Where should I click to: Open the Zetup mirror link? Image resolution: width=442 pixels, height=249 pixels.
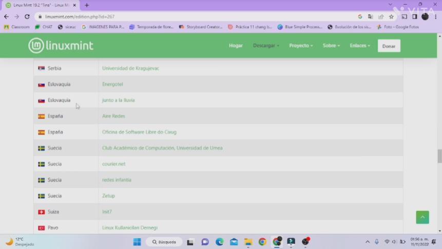click(108, 196)
